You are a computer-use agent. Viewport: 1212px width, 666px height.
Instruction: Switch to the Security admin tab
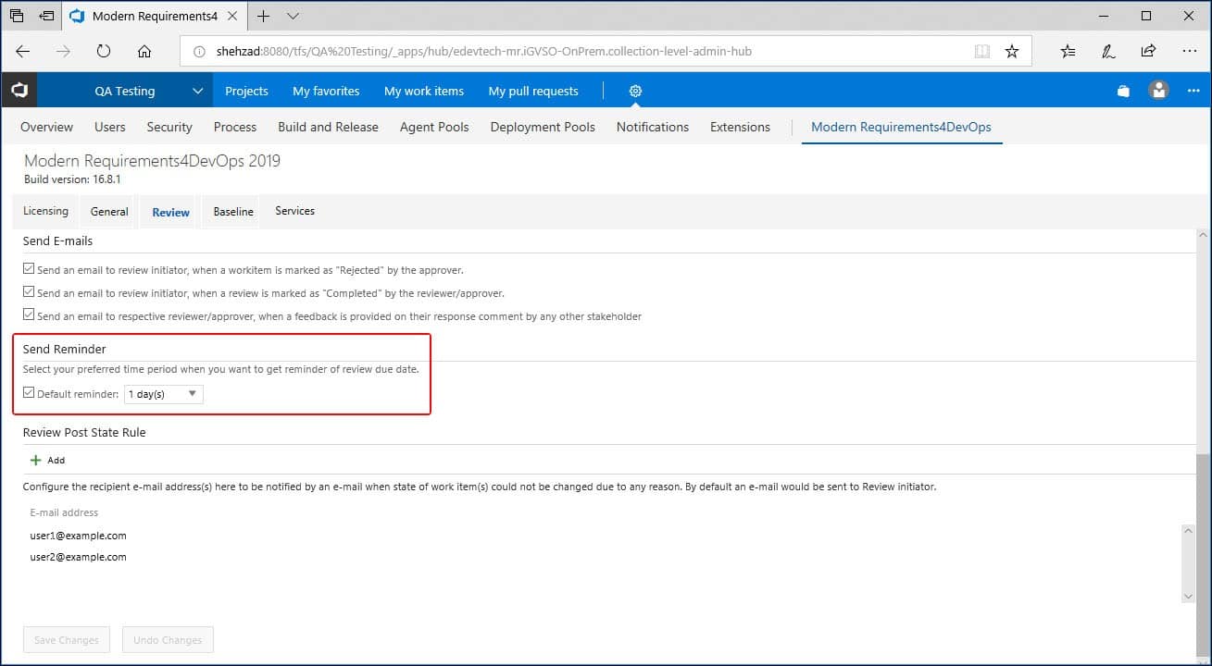click(169, 127)
